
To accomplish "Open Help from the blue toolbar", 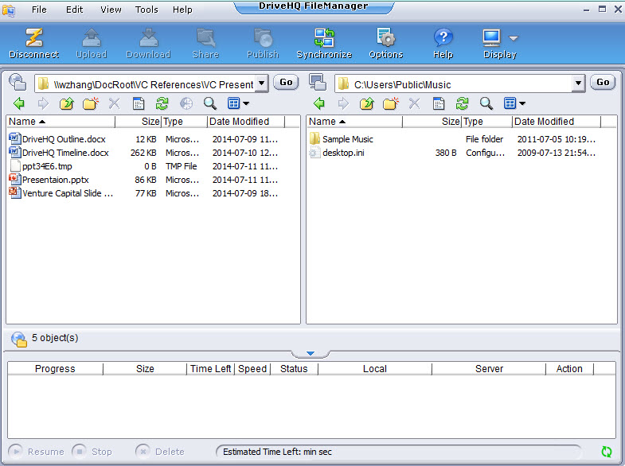I will (x=443, y=43).
